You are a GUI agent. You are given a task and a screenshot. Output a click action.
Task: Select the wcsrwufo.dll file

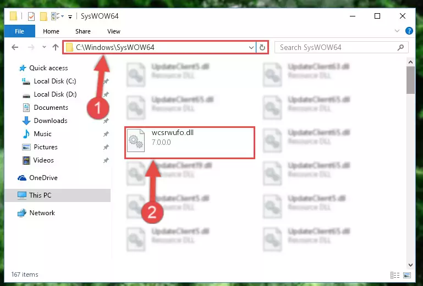point(189,142)
